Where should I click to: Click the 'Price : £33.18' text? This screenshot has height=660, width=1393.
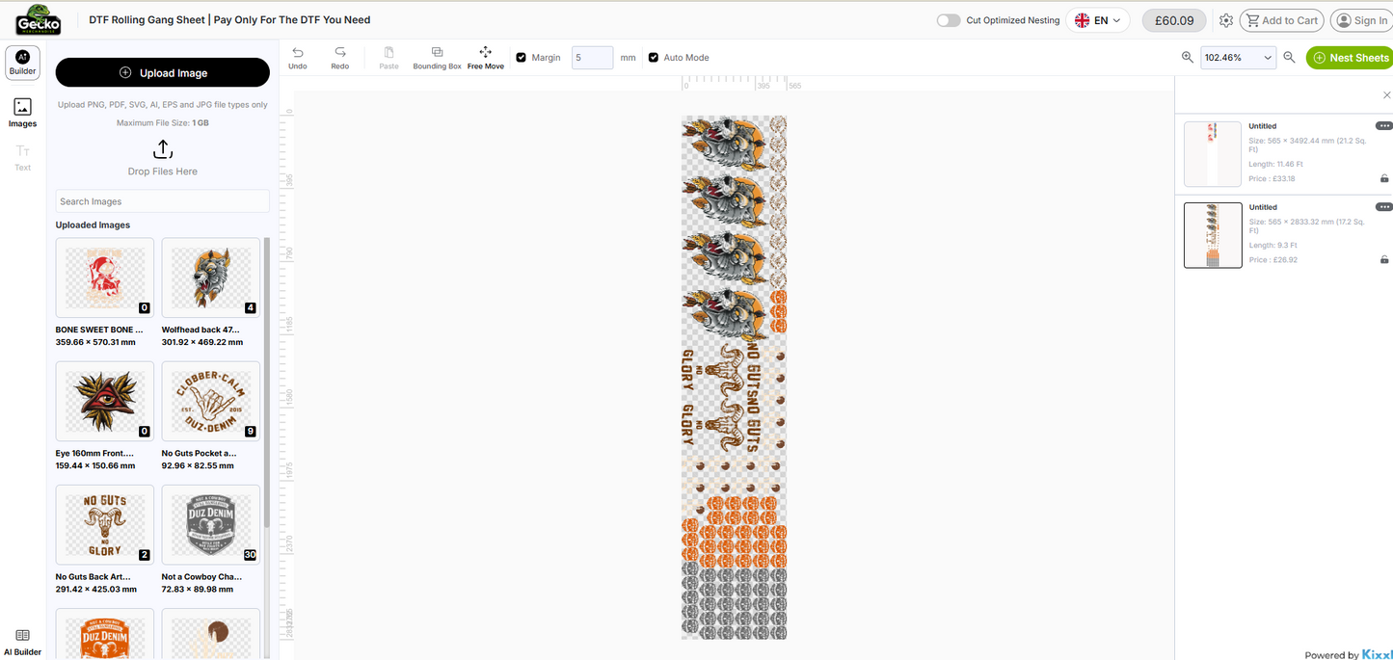point(1272,178)
